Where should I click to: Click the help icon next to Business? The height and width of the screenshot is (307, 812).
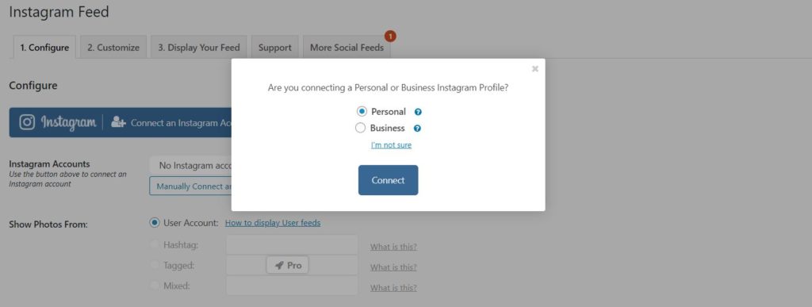417,129
